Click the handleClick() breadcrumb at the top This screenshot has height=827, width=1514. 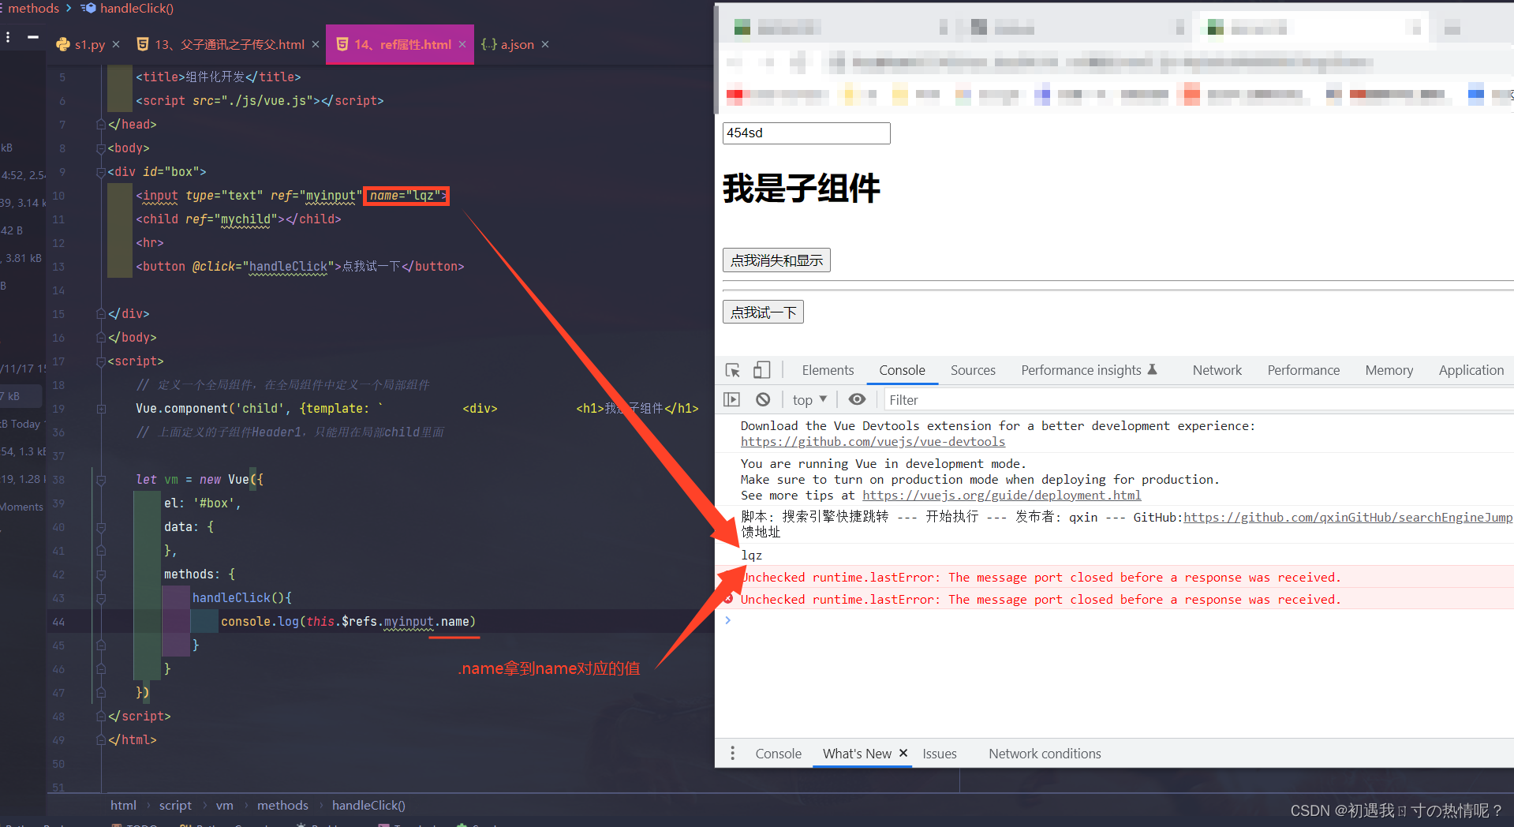pyautogui.click(x=136, y=8)
